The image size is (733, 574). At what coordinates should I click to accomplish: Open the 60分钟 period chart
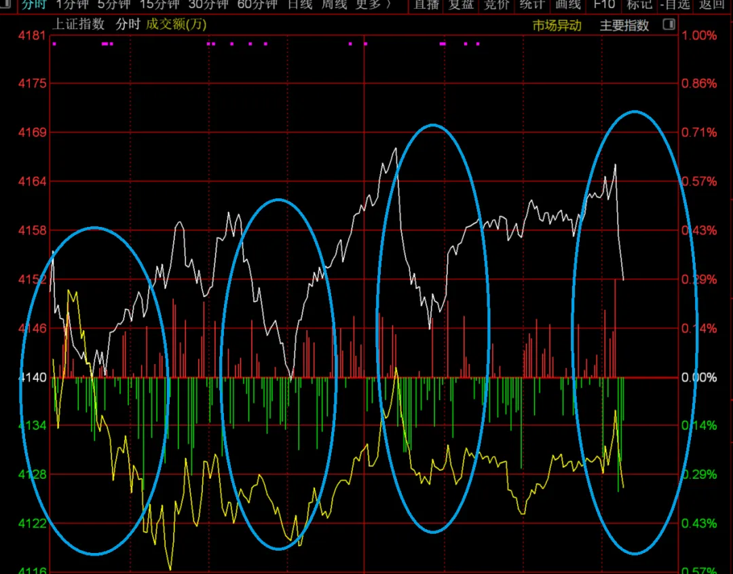click(257, 5)
